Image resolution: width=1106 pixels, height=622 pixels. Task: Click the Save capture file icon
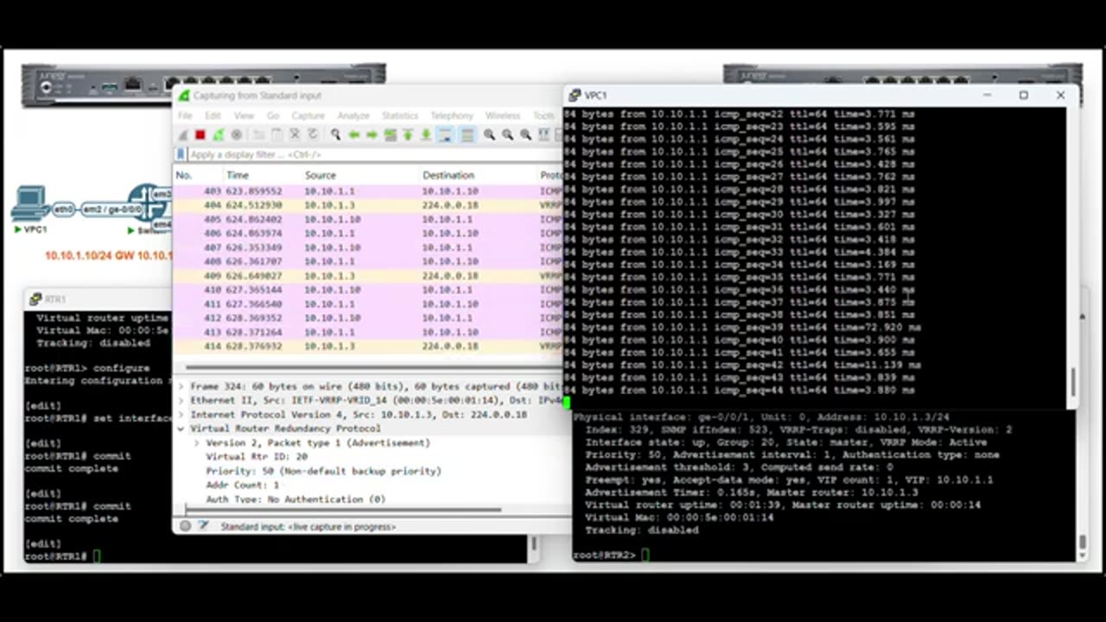tap(276, 135)
